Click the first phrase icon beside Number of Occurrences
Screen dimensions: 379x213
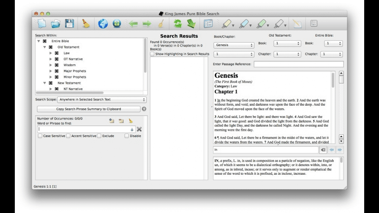click(112, 120)
